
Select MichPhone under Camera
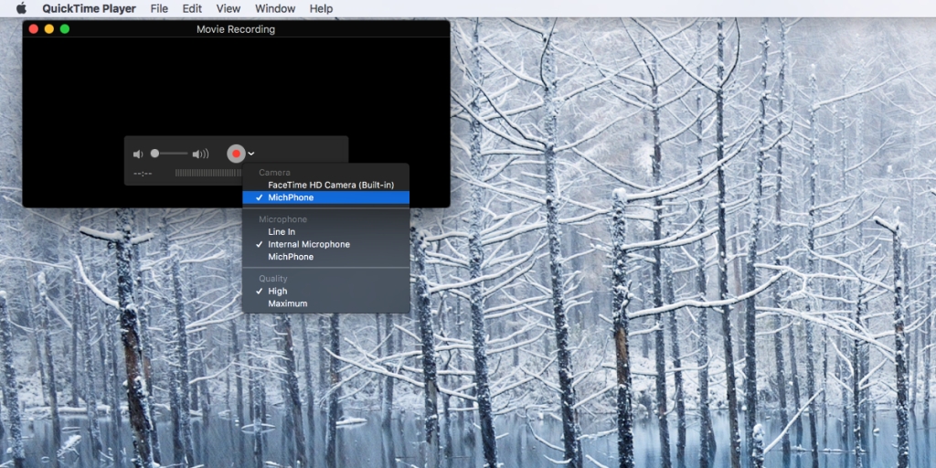tap(326, 197)
